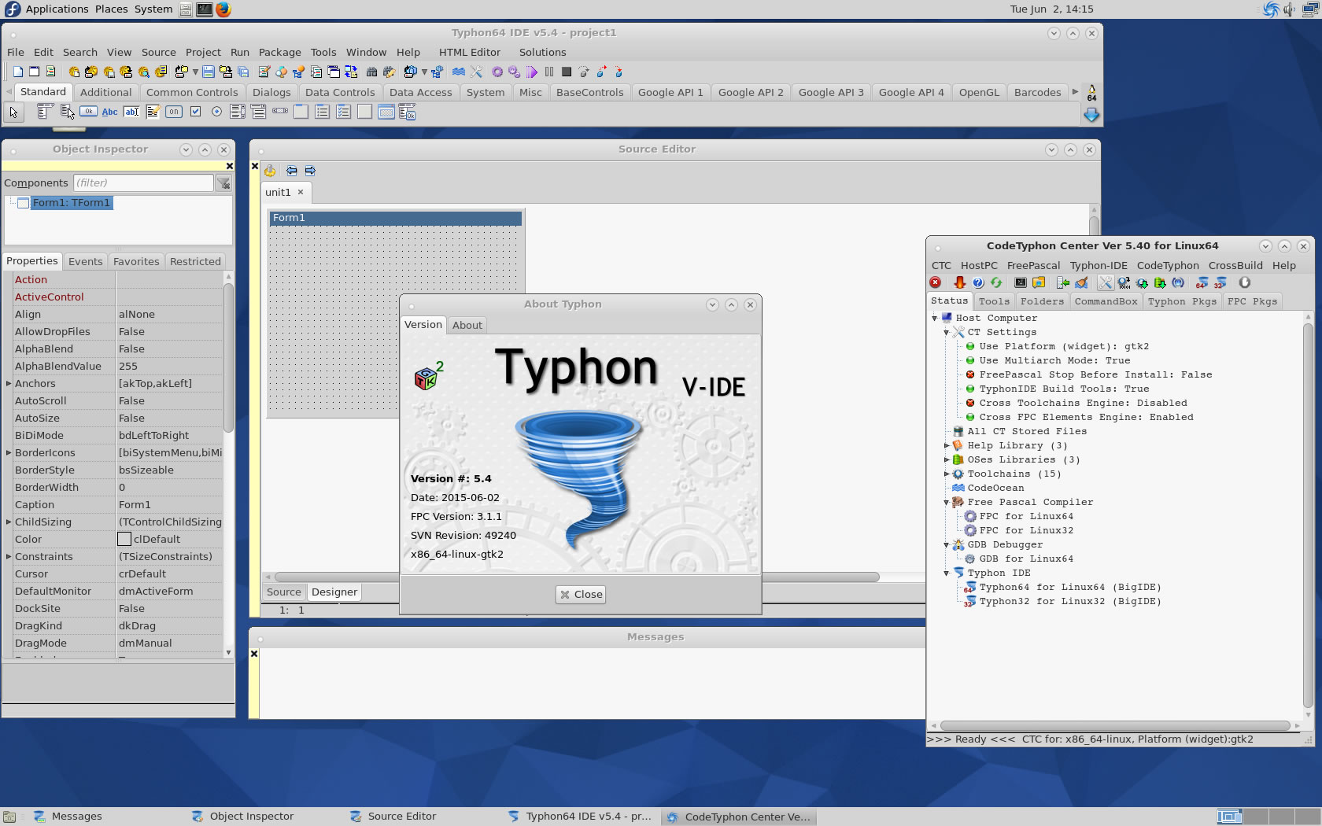The height and width of the screenshot is (826, 1322).
Task: Select the TLabel 'Abc' component in the palette
Action: [110, 112]
